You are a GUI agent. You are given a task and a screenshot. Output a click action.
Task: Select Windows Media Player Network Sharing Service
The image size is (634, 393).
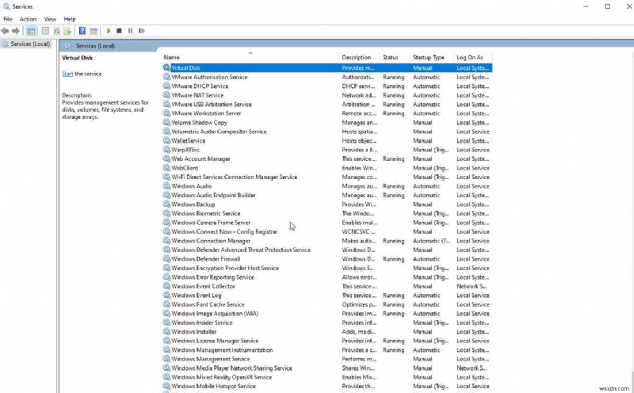(327, 368)
